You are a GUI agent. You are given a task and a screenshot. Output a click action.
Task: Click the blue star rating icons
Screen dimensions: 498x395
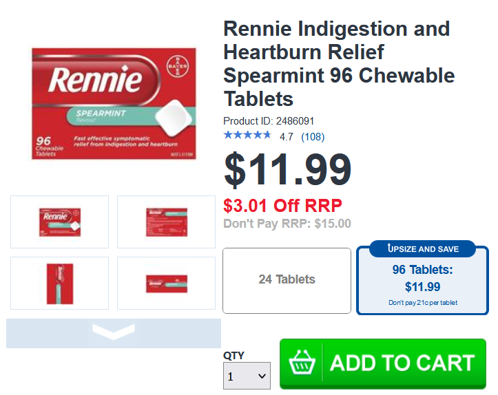point(247,136)
